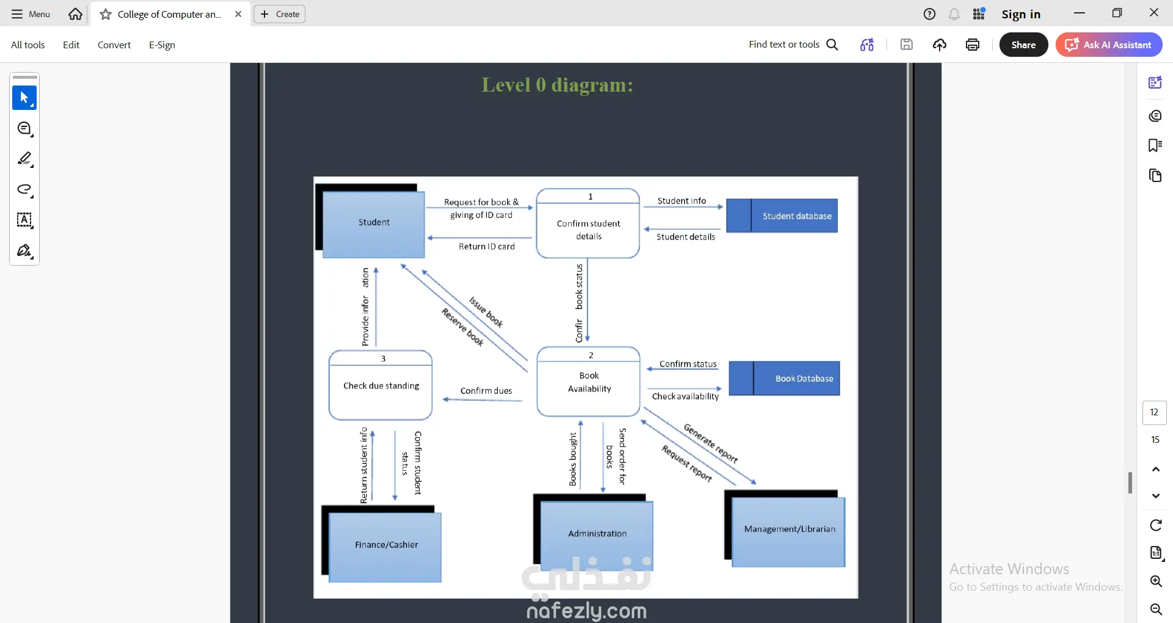Click the Find text or tools search
Screen dimensions: 1173x623
[793, 45]
